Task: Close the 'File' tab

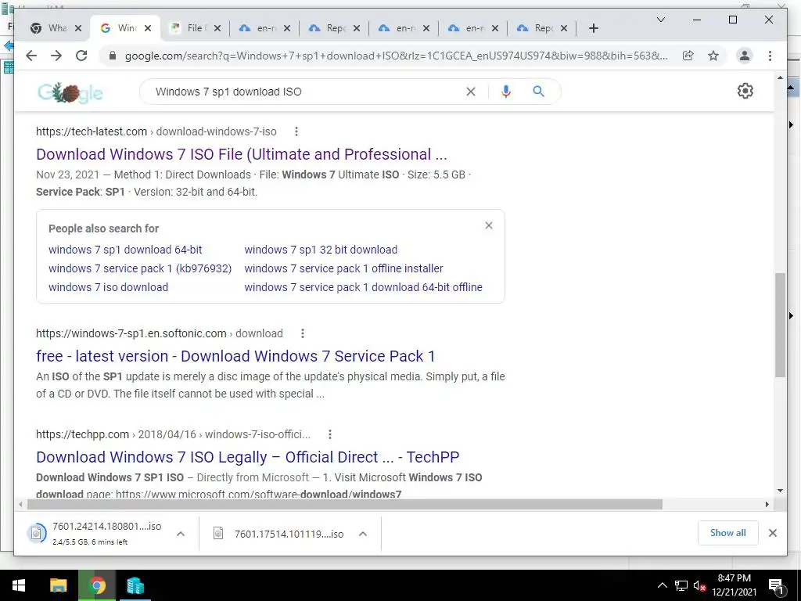Action: click(217, 28)
